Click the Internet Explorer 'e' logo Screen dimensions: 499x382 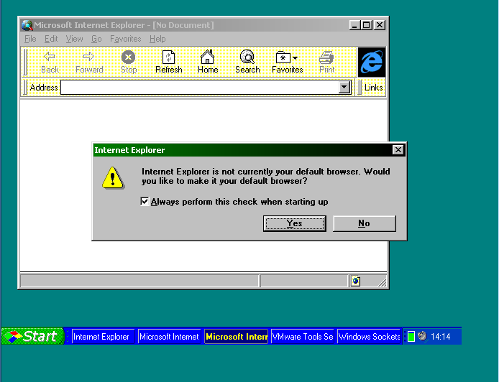(x=371, y=62)
